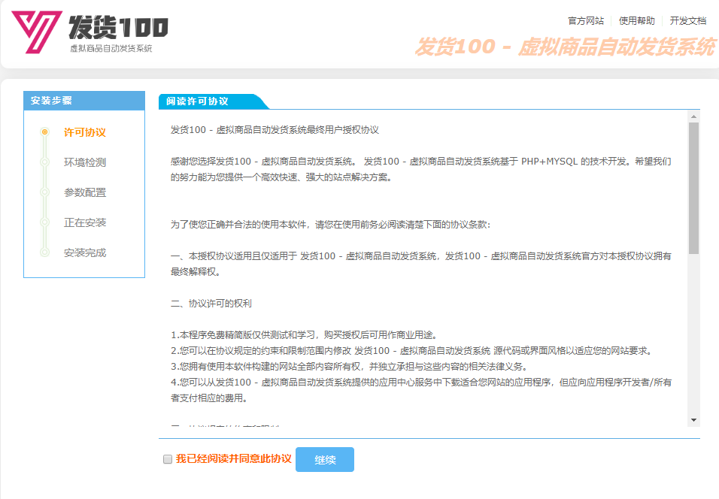The height and width of the screenshot is (499, 719).
Task: Select the 安装完成 step in the sidebar
Action: tap(85, 253)
